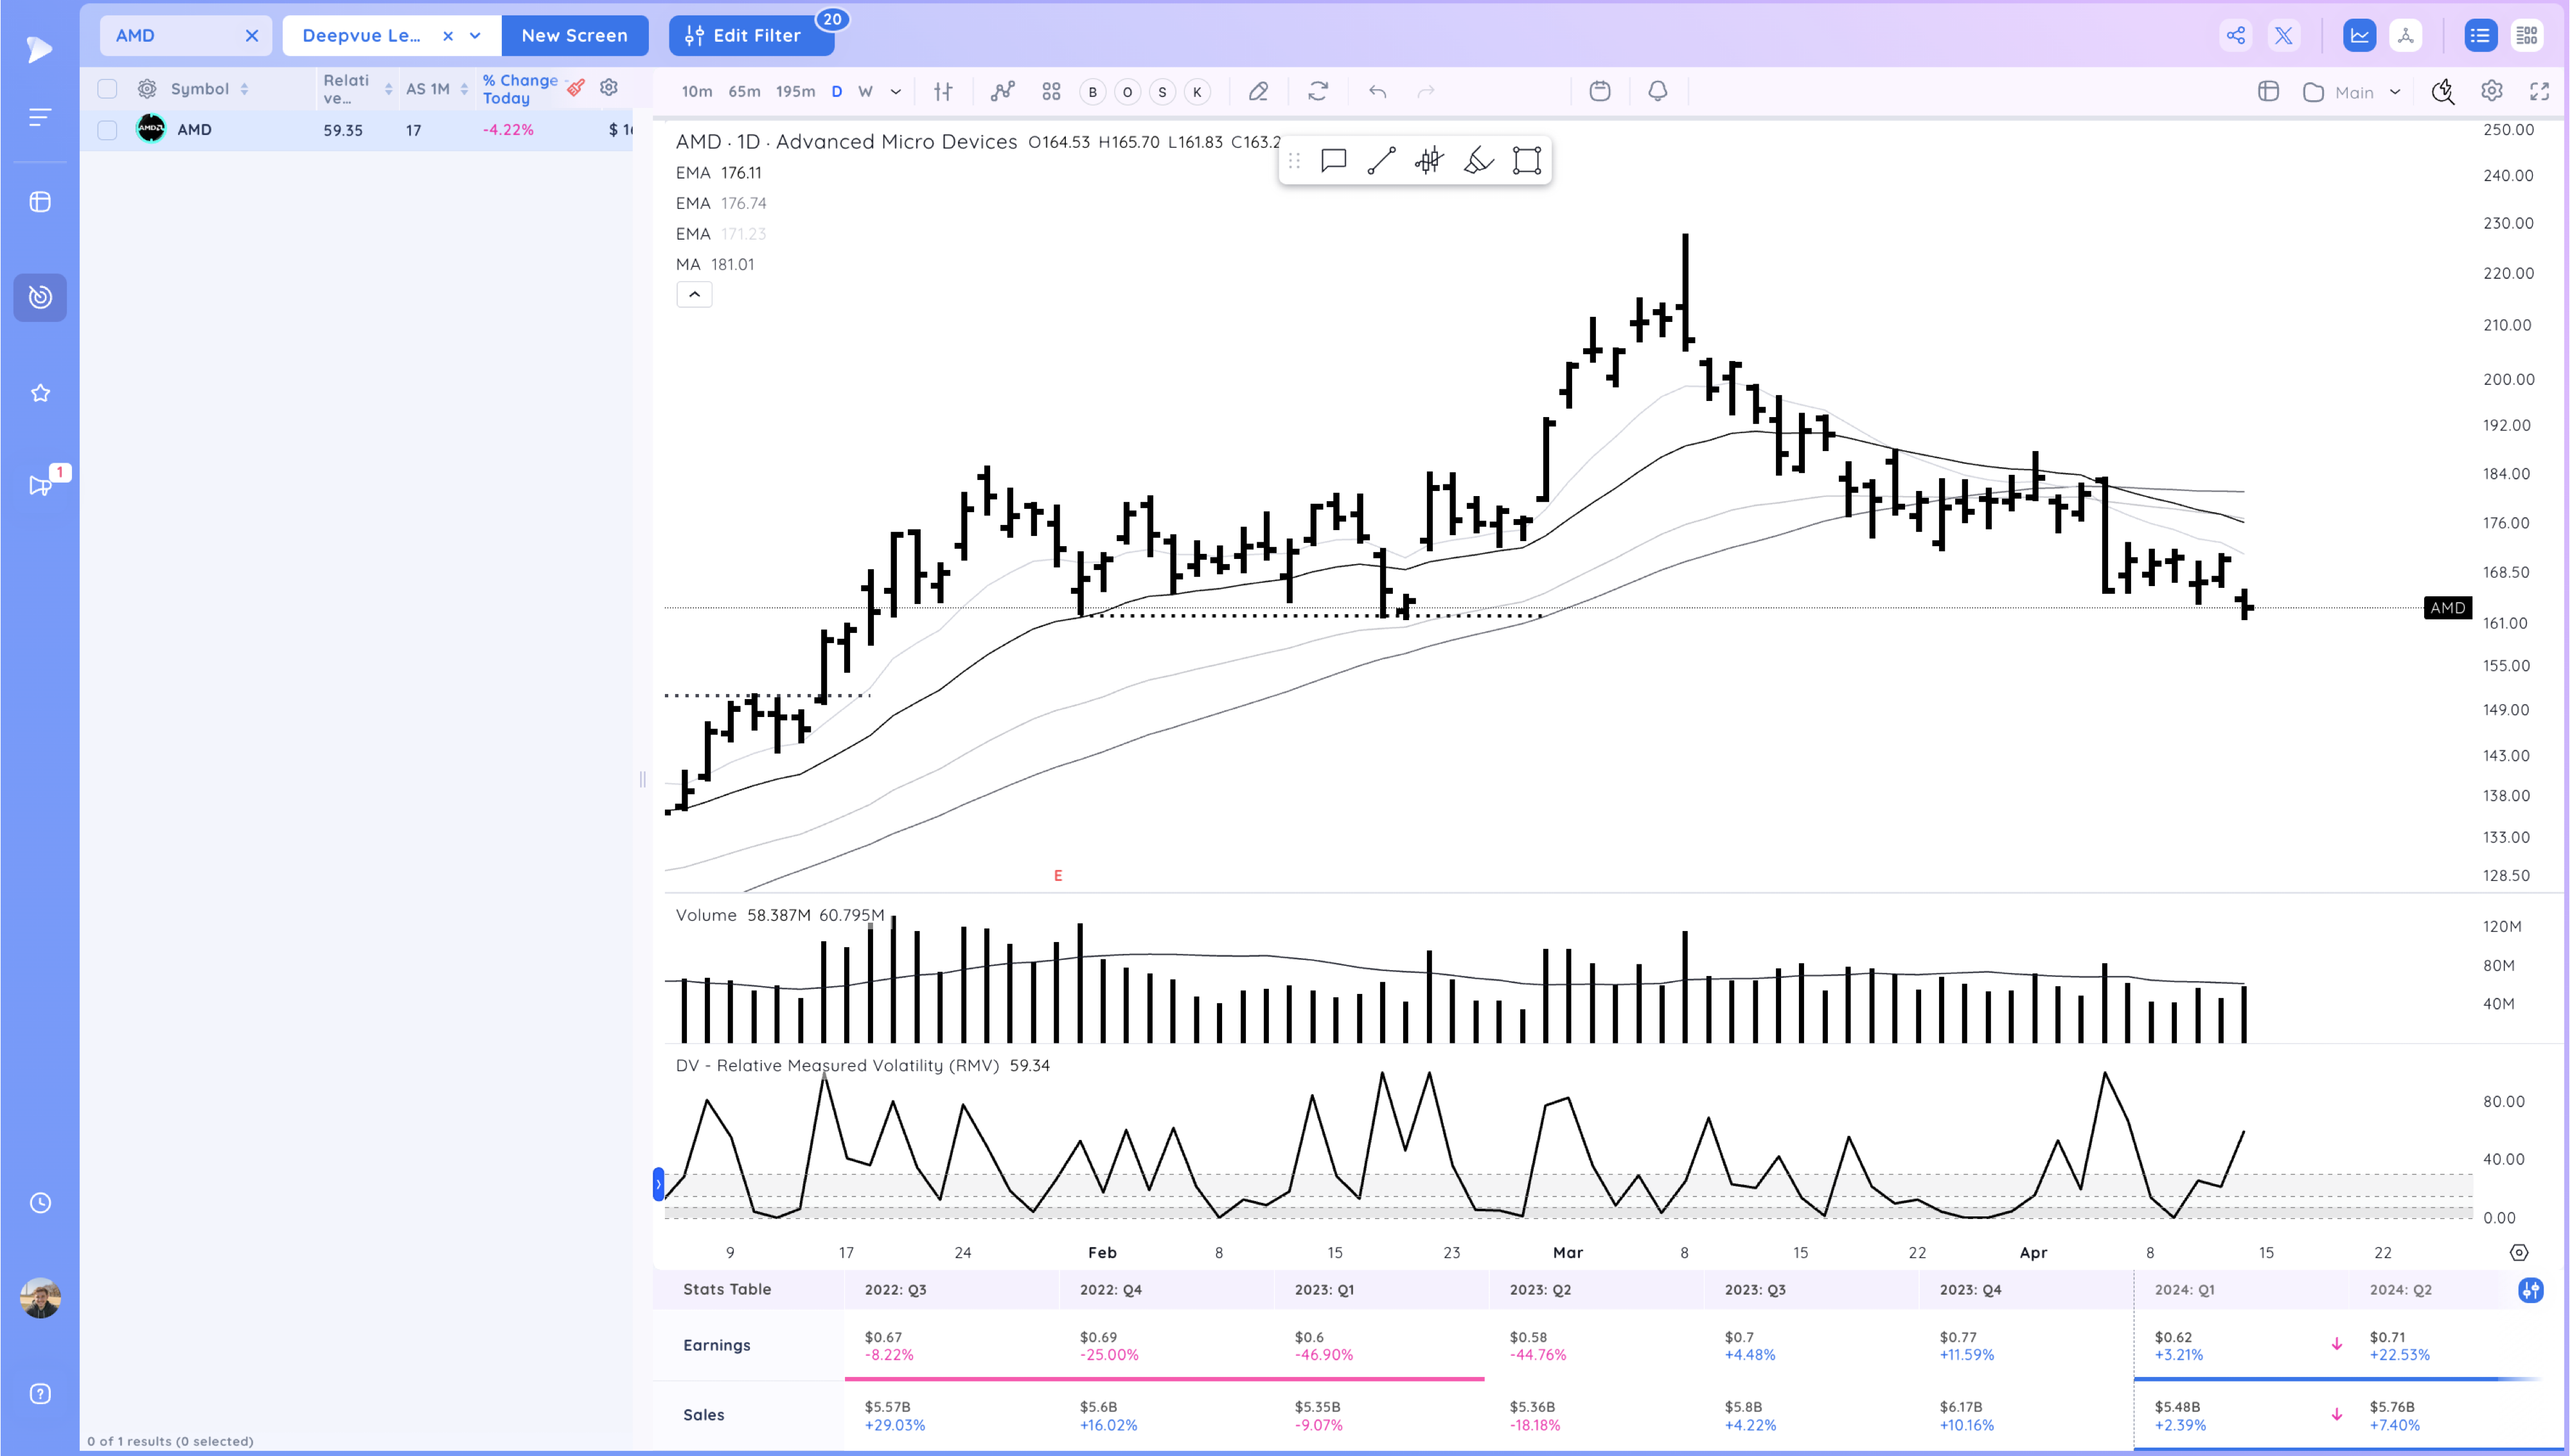
Task: Select the screener radar icon in the left sidebar
Action: 40,297
